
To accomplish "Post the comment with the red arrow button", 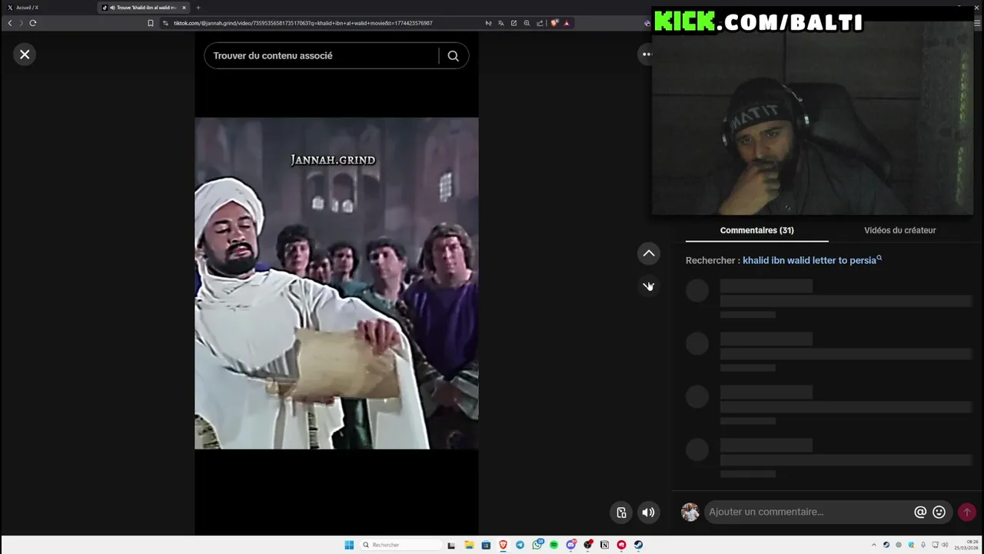I will 967,512.
